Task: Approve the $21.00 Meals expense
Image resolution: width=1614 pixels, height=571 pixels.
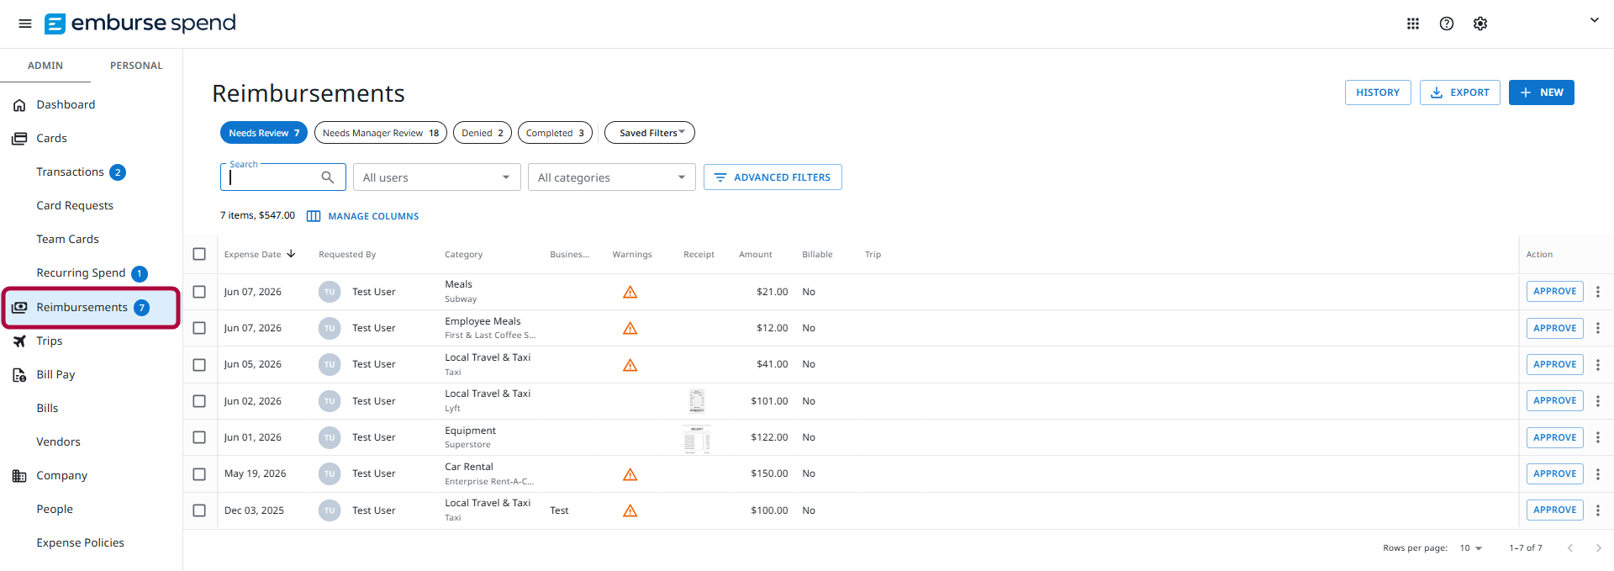Action: (1555, 292)
